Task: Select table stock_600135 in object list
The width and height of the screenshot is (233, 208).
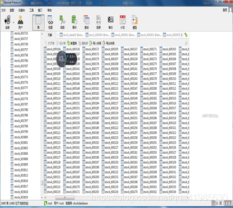Action: 52,192
